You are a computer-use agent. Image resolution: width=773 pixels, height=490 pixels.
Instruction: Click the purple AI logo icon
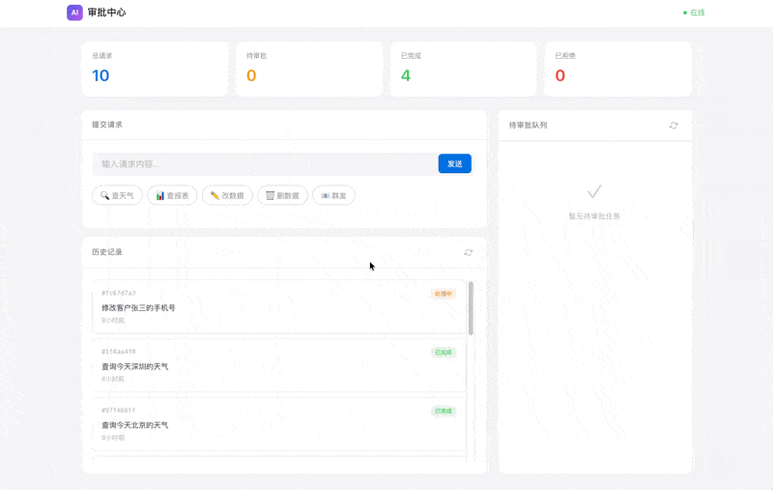(74, 13)
